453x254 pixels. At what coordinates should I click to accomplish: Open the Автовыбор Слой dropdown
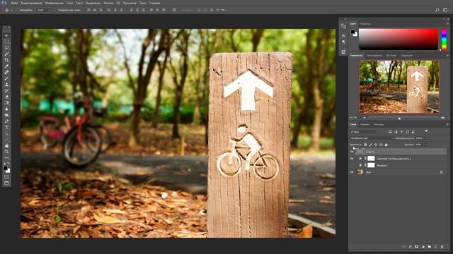(44, 10)
